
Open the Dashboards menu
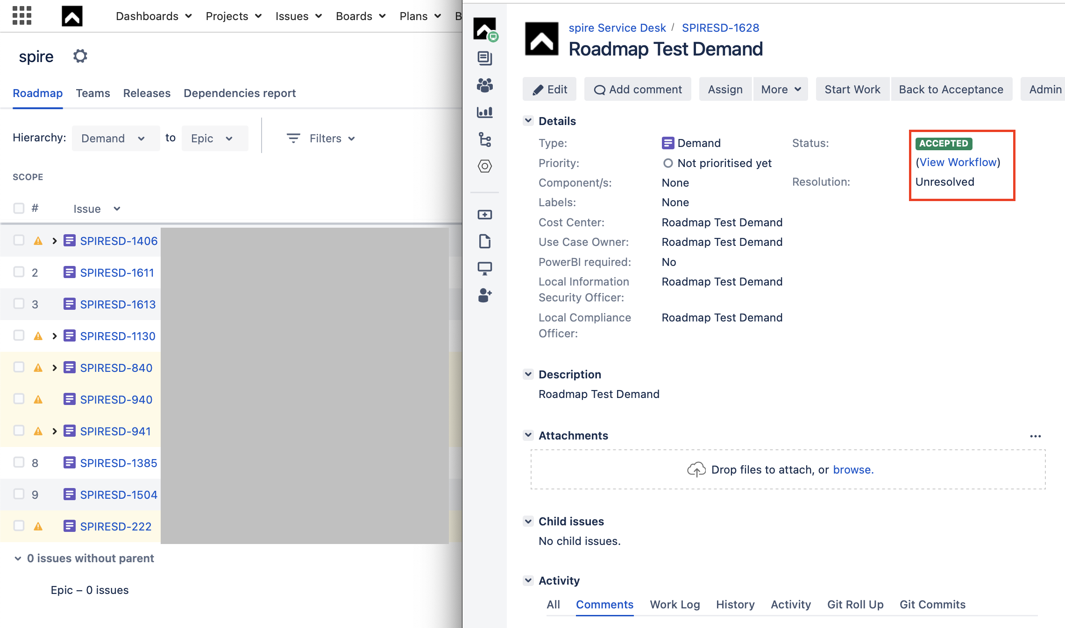154,16
